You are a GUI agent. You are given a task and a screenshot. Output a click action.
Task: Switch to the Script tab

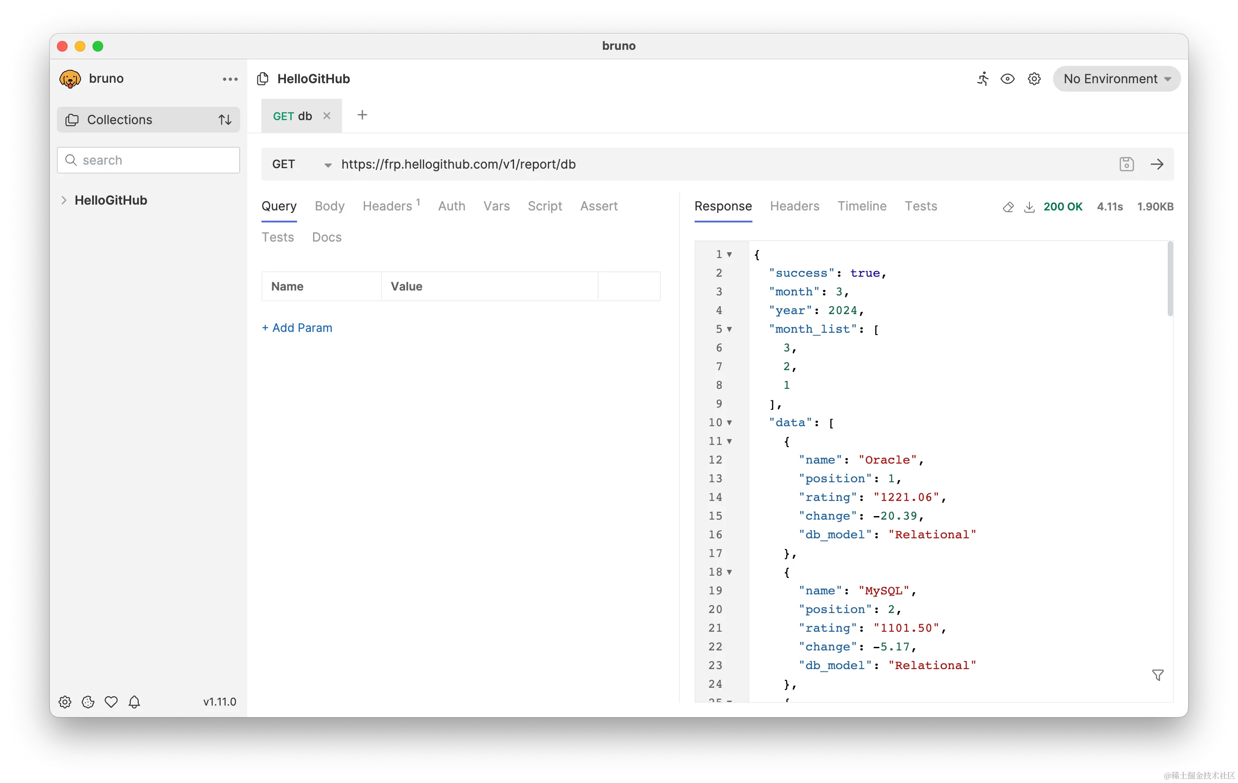544,206
